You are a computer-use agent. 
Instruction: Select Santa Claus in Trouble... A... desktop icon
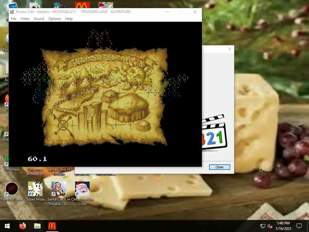click(59, 189)
